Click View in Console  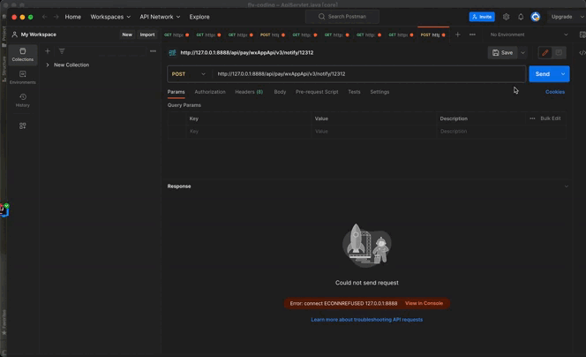click(424, 303)
